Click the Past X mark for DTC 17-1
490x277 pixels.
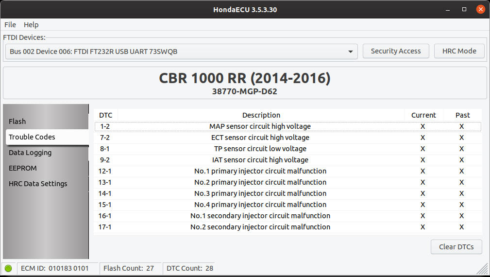(x=461, y=227)
